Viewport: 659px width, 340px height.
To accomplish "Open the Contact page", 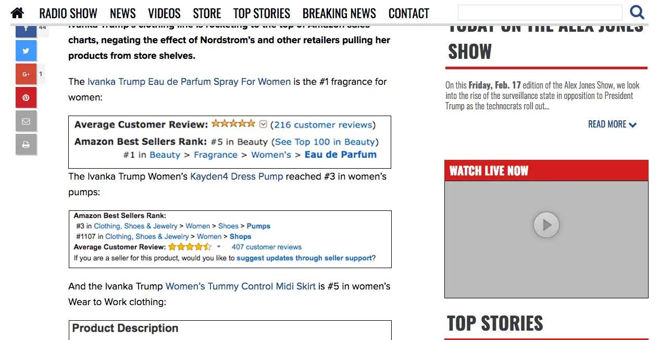I will click(409, 14).
